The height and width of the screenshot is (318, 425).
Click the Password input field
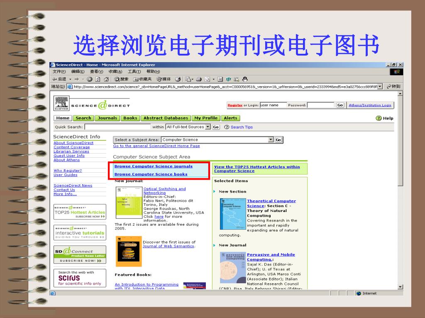coord(321,105)
